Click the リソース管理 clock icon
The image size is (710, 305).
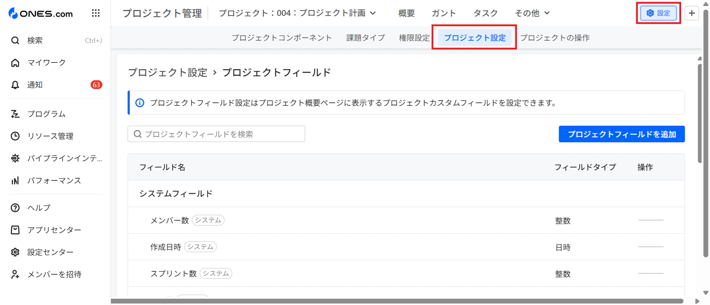[15, 136]
